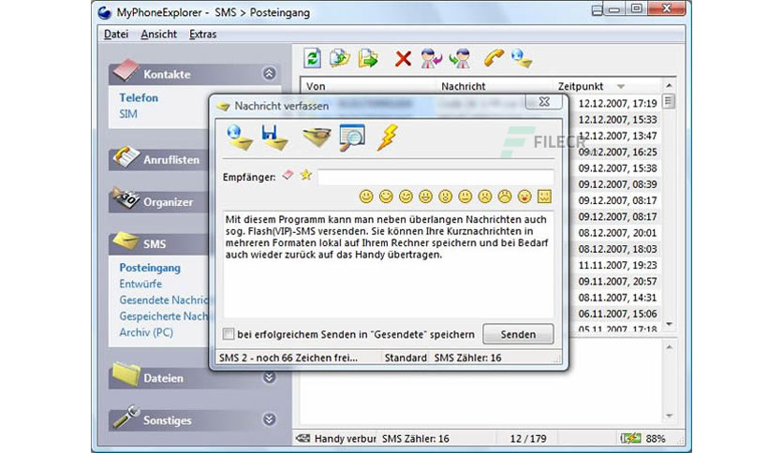Click the Standard field in dialog status bar

406,358
